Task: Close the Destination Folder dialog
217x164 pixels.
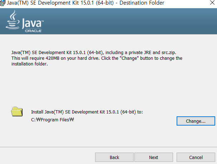Action: (212, 2)
